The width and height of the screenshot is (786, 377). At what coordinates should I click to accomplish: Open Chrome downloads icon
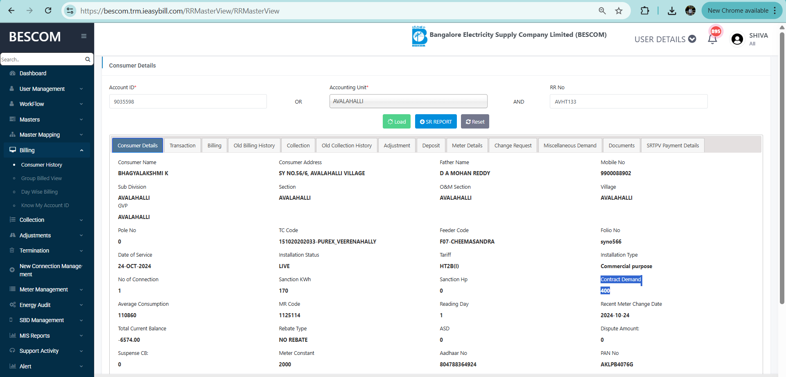(x=672, y=11)
